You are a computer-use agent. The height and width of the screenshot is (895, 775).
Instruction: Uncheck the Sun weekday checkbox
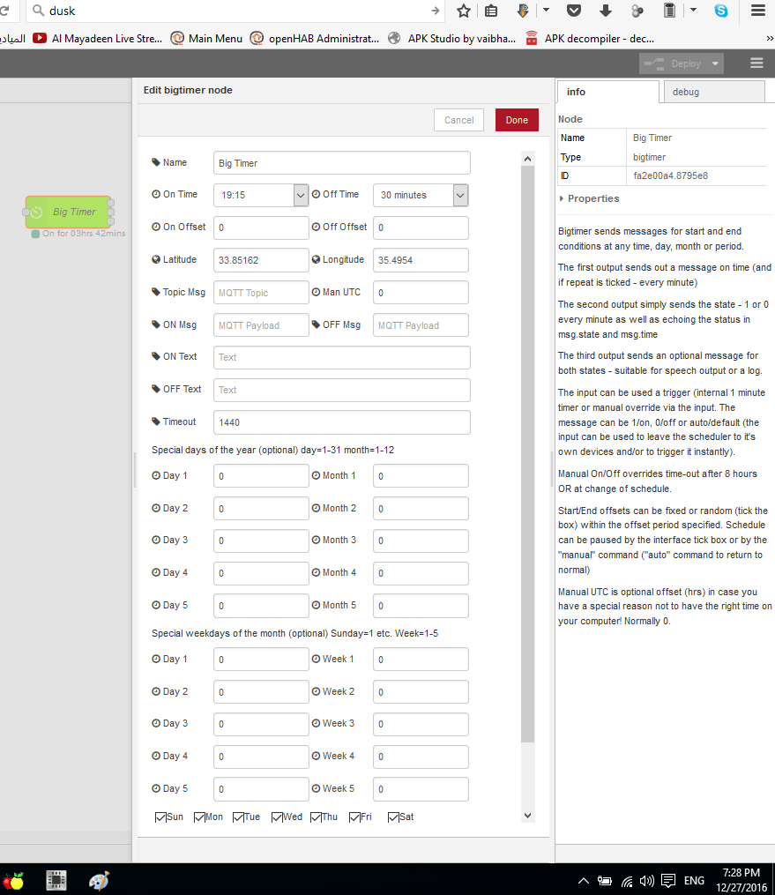161,817
